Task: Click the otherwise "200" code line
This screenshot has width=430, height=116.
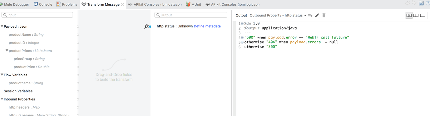Action: pyautogui.click(x=261, y=47)
